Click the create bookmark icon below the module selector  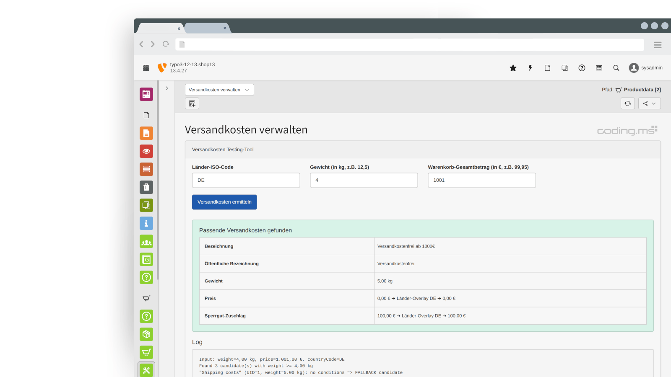pos(192,103)
